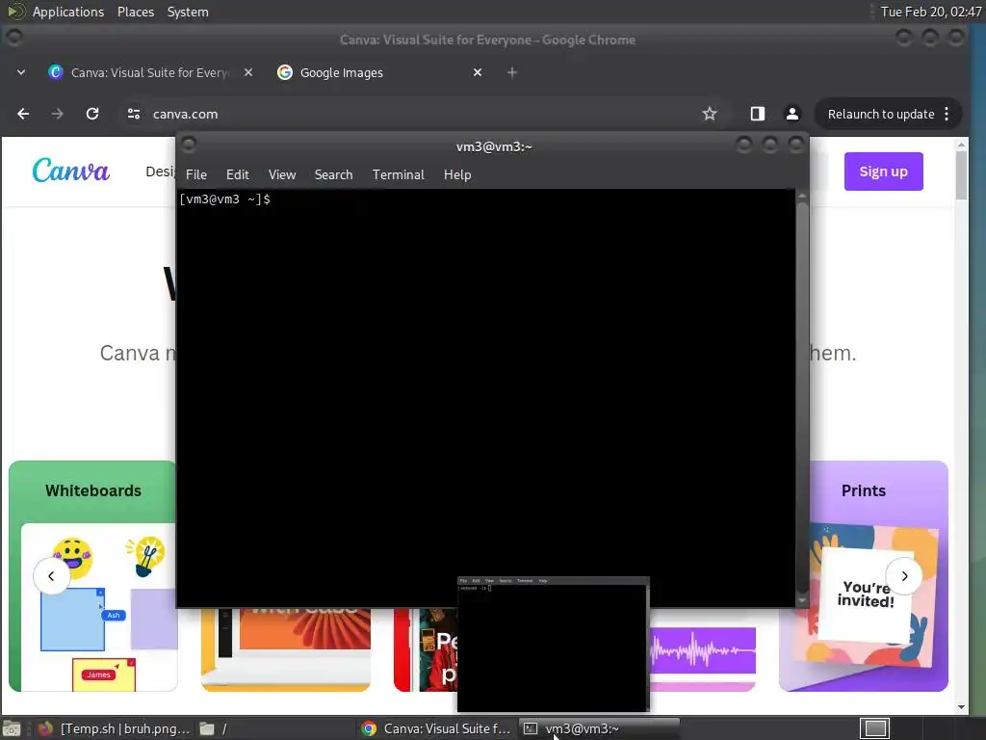The image size is (986, 740).
Task: Expand the Chrome tab search dropdown
Action: click(21, 73)
